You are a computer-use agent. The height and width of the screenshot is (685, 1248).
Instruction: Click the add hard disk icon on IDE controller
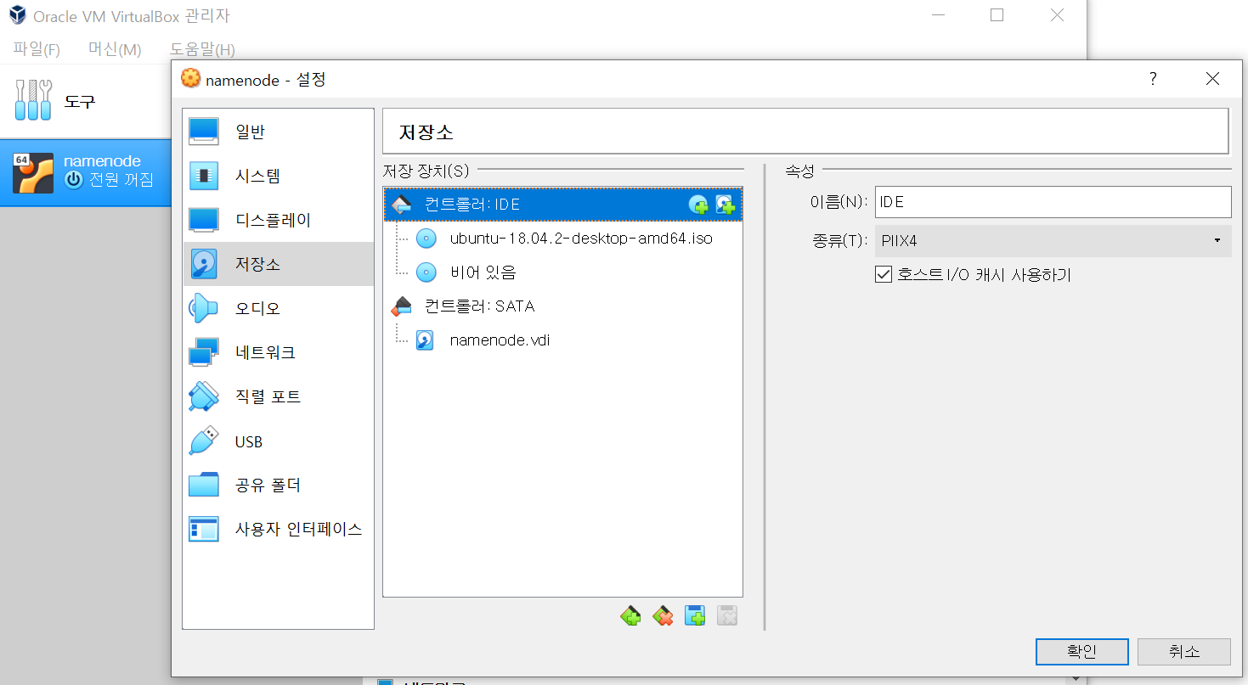click(x=726, y=205)
